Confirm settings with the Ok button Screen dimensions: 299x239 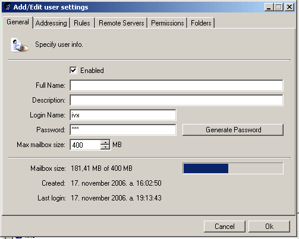pos(269,227)
